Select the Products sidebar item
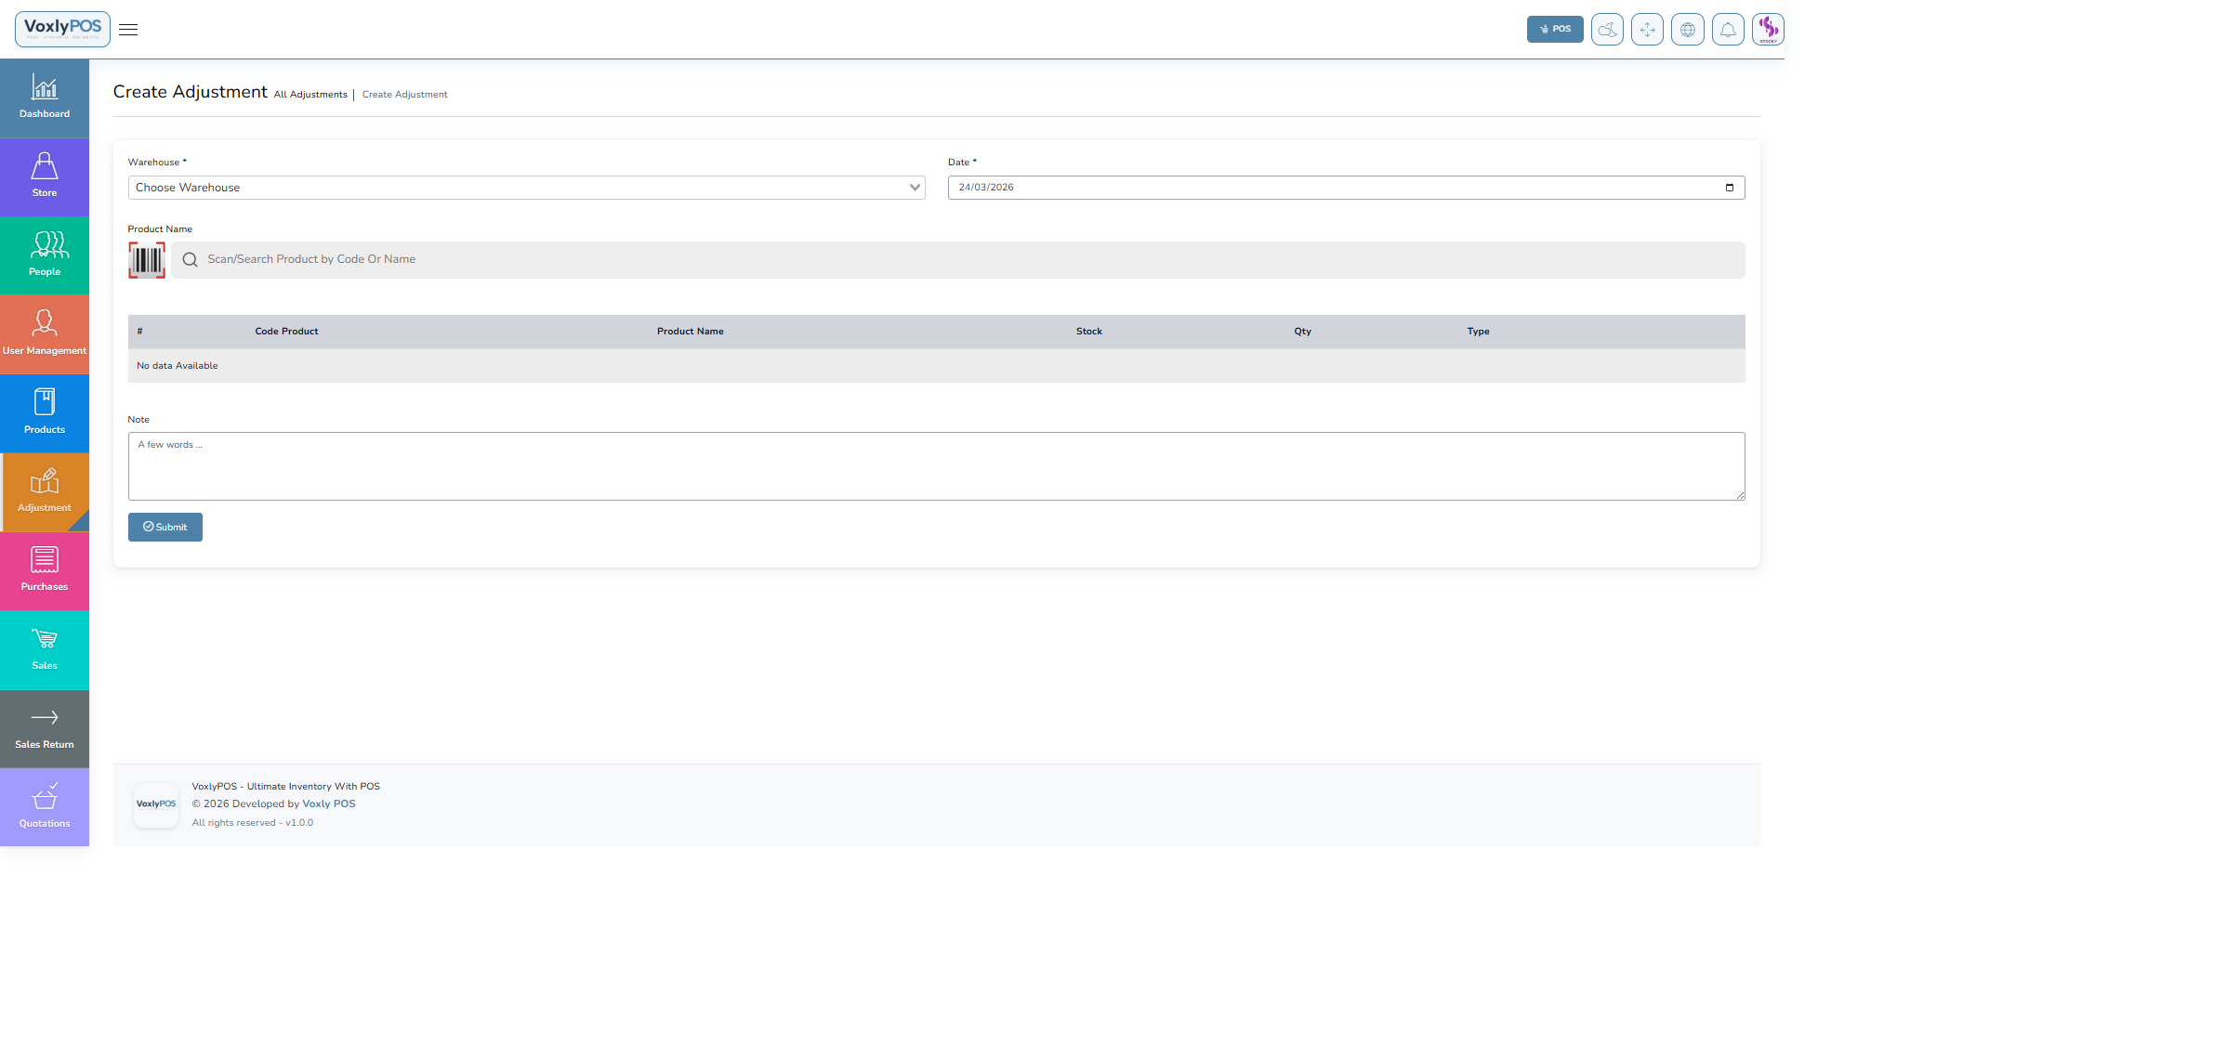The width and height of the screenshot is (2213, 1058). click(x=44, y=411)
